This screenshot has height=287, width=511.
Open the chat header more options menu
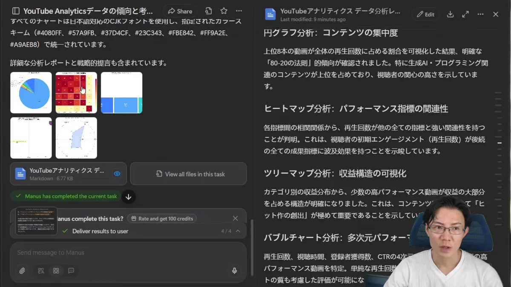click(x=239, y=11)
